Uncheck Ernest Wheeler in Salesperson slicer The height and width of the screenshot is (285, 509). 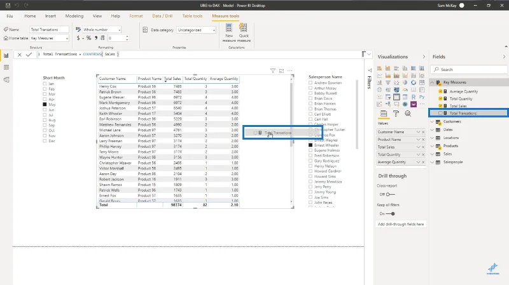point(310,145)
